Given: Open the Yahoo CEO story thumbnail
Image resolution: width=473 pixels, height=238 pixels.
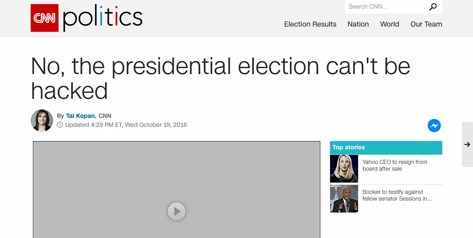Looking at the screenshot, I should tap(344, 169).
